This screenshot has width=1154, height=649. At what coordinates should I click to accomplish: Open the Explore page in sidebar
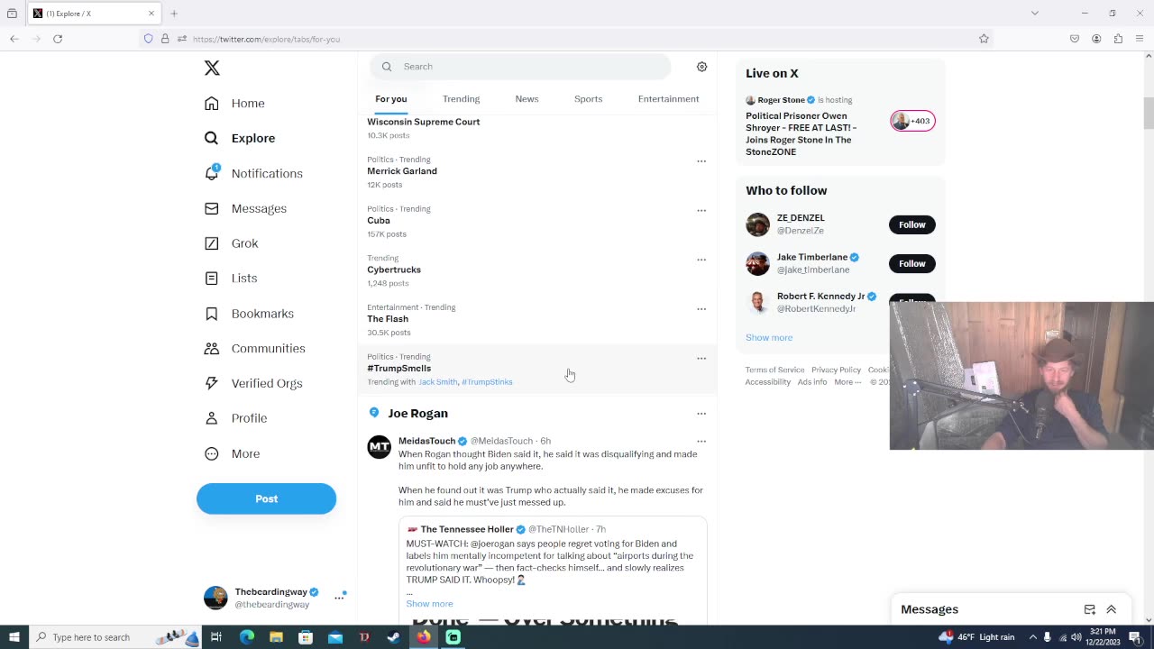click(x=240, y=138)
